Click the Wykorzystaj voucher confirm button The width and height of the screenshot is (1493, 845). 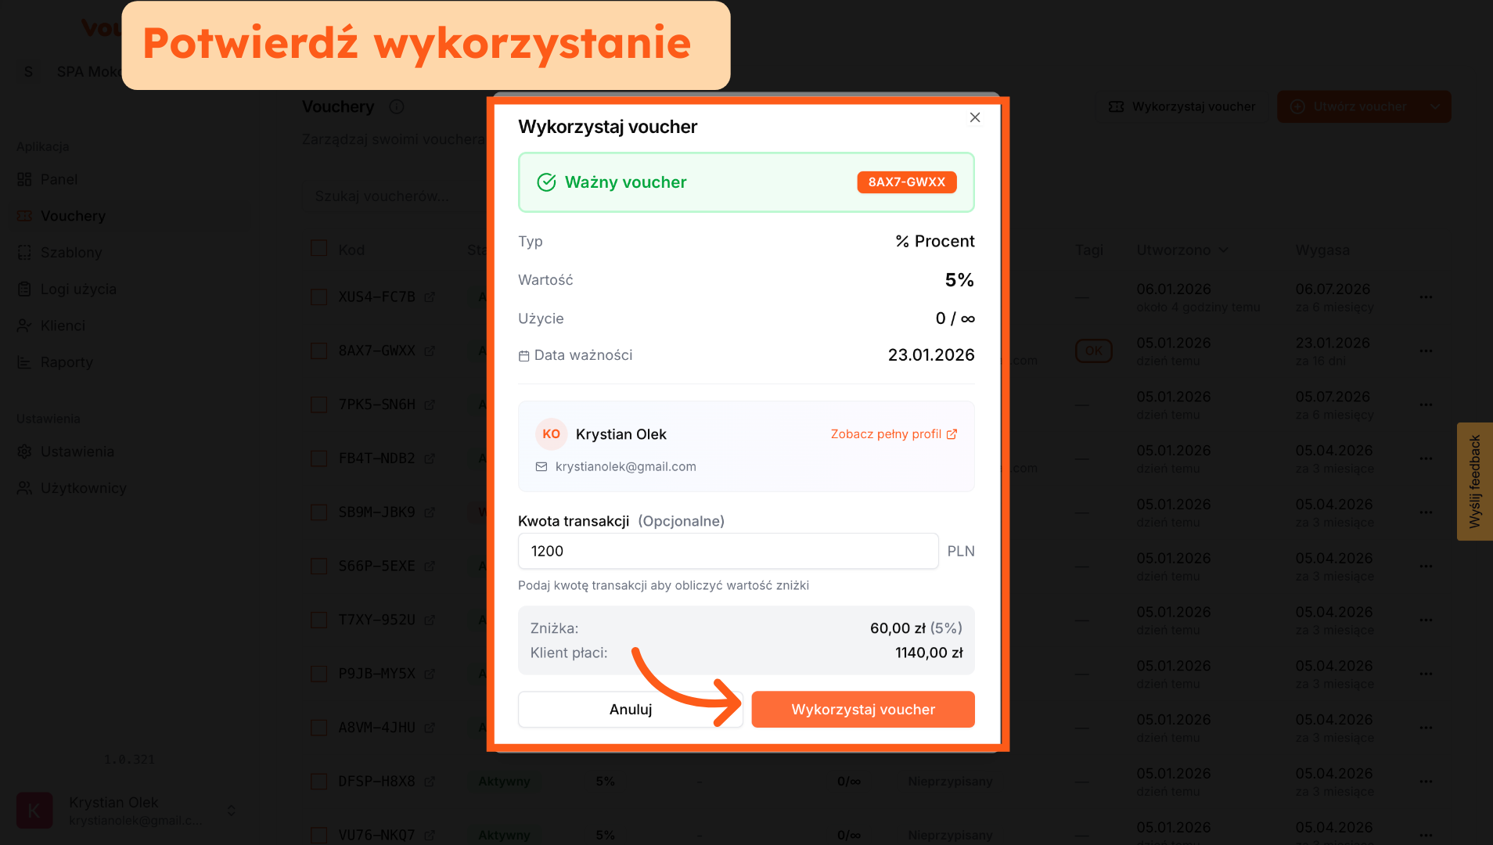click(862, 709)
